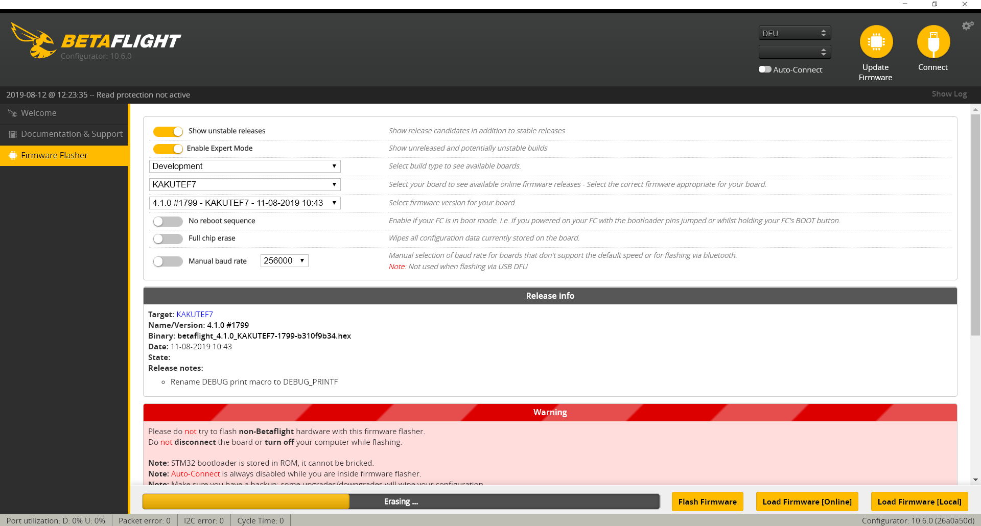
Task: Click the Erasing progress bar
Action: (x=401, y=501)
